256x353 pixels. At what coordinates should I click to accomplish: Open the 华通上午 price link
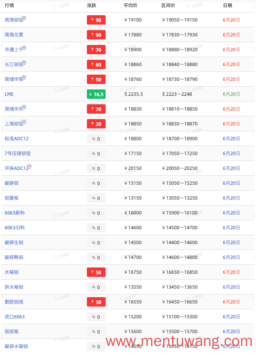pyautogui.click(x=14, y=50)
